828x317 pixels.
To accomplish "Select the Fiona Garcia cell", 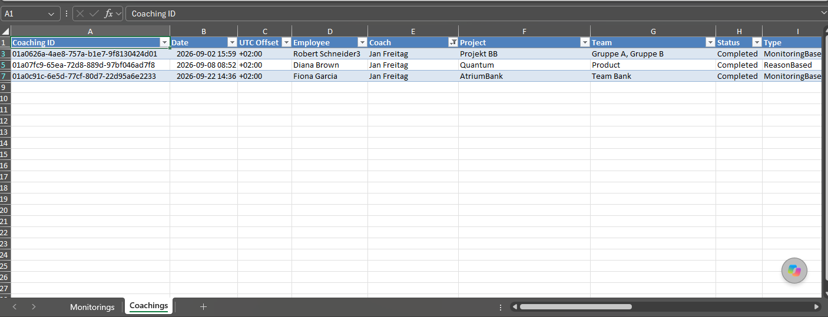I will pyautogui.click(x=330, y=76).
